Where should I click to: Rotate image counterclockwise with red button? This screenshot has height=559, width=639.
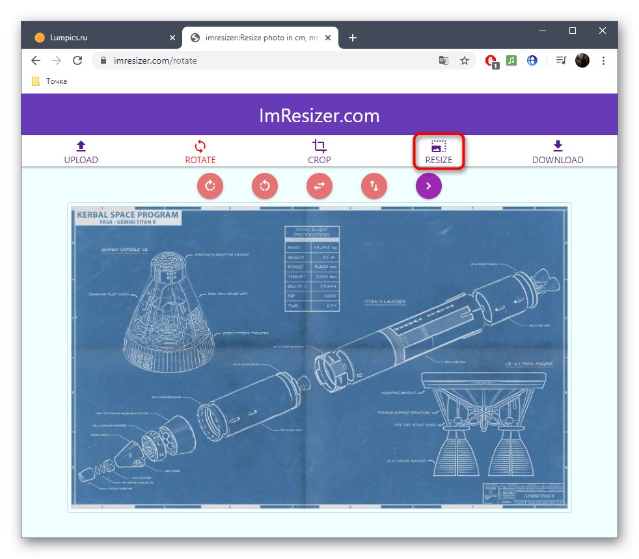[265, 186]
